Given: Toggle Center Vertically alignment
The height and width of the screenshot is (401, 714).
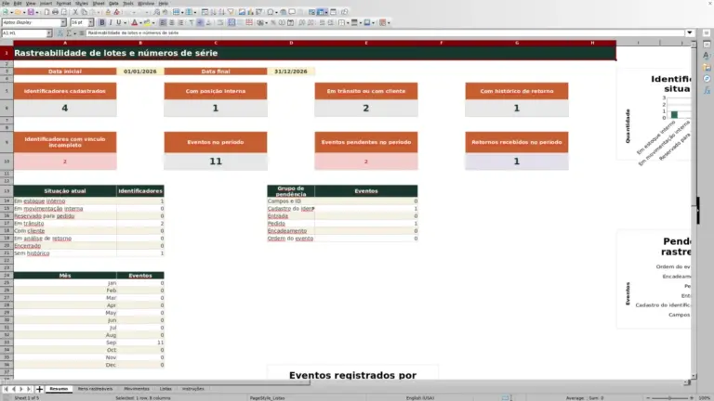Looking at the screenshot, I should click(x=201, y=22).
